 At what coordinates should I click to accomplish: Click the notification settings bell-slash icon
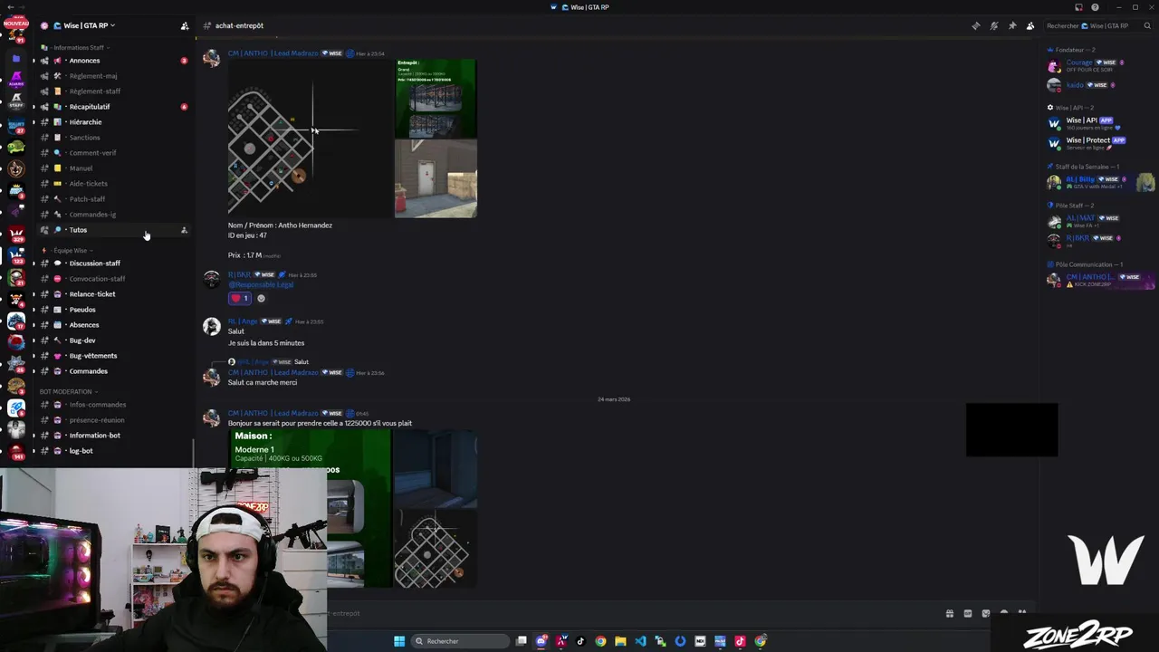point(993,25)
